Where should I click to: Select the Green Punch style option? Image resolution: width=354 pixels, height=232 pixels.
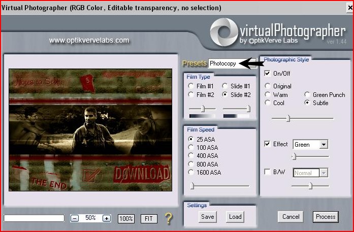click(x=308, y=95)
